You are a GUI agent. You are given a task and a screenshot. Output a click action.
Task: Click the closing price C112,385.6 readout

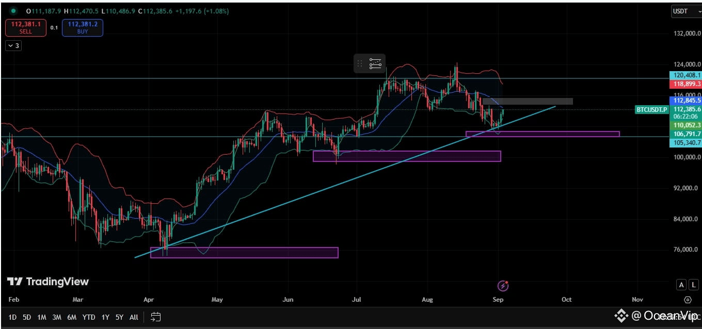155,11
